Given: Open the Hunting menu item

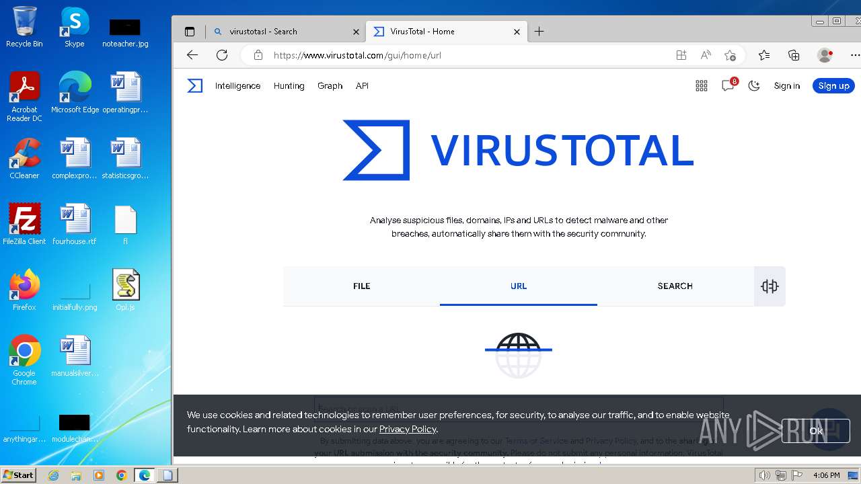Looking at the screenshot, I should 289,85.
